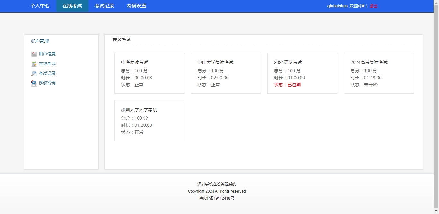Click the expired 2024语文考试 card

coord(302,73)
